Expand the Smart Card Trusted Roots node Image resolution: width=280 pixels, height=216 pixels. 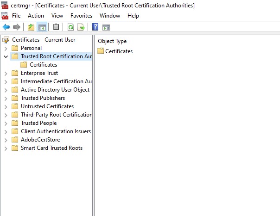click(6, 148)
